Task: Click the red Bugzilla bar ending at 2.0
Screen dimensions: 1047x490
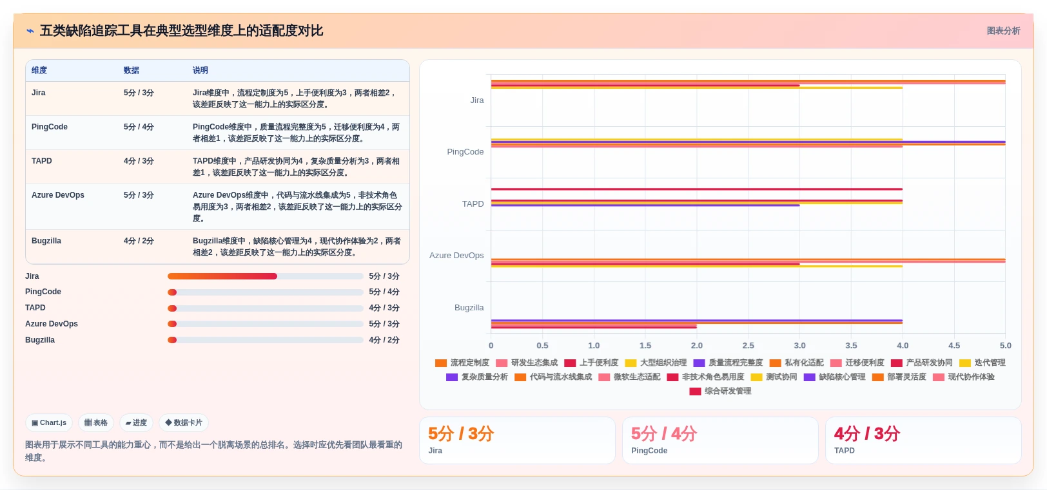Action: [594, 327]
